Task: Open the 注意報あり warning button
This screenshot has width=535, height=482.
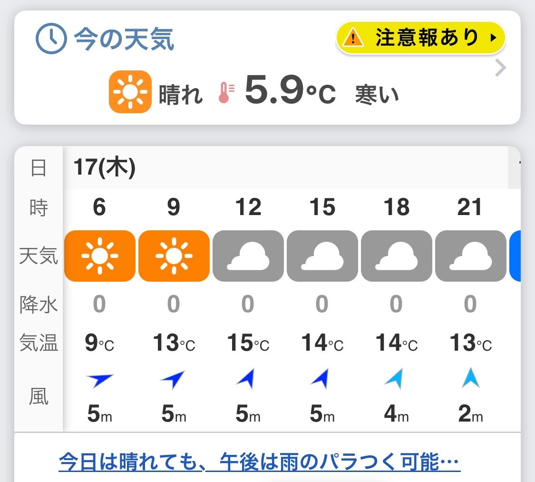Action: 421,38
